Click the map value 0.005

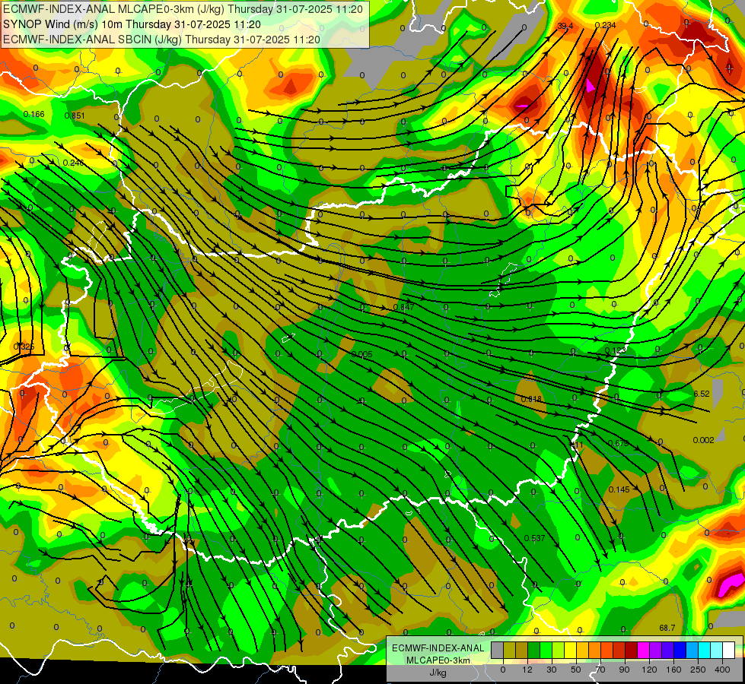[x=362, y=354]
